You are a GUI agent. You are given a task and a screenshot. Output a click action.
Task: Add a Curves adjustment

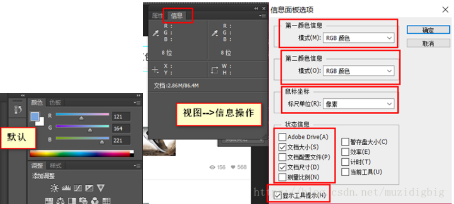click(78, 188)
